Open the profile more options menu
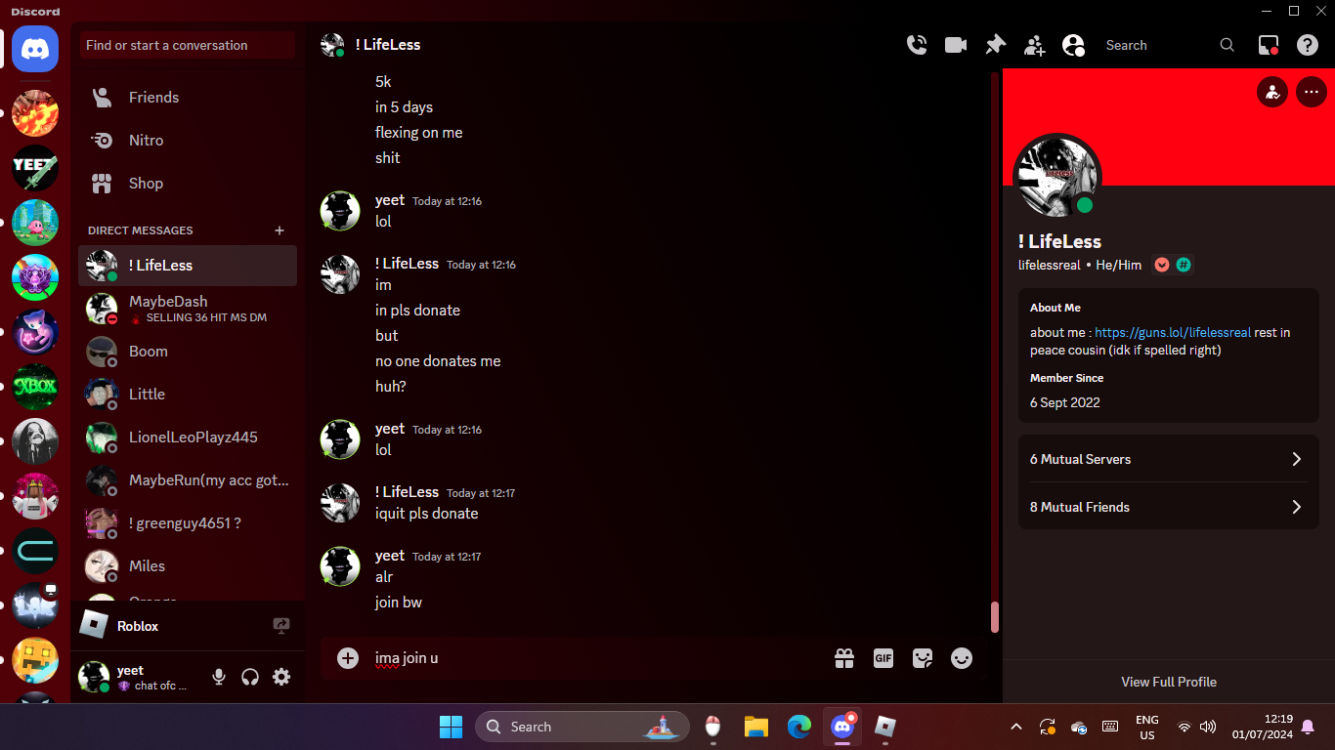Image resolution: width=1335 pixels, height=750 pixels. [x=1311, y=93]
